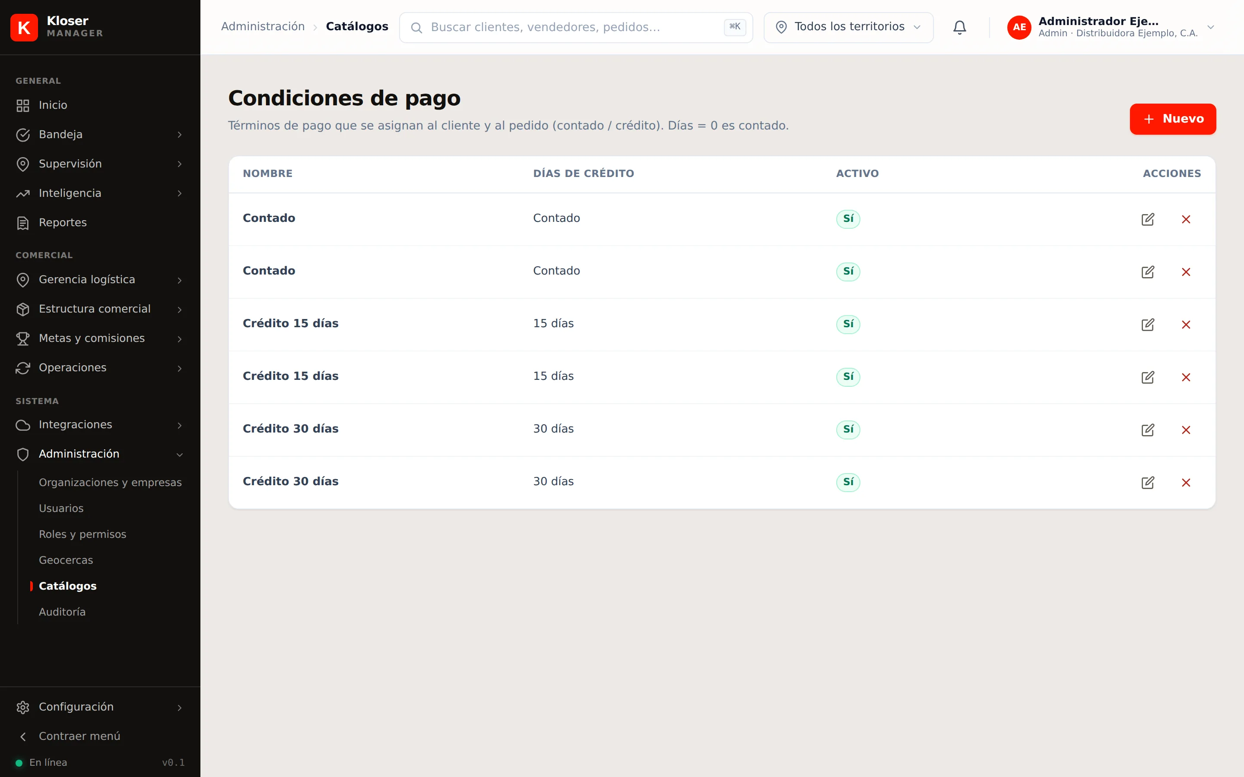Click the Sí badge in first Contado row
This screenshot has height=777, width=1244.
click(847, 219)
